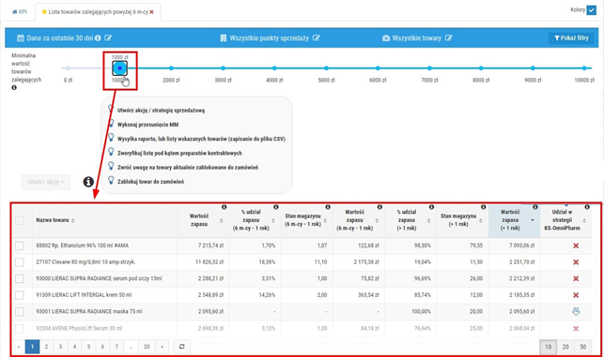
Task: Go to page 5 of the table
Action: pos(88,347)
